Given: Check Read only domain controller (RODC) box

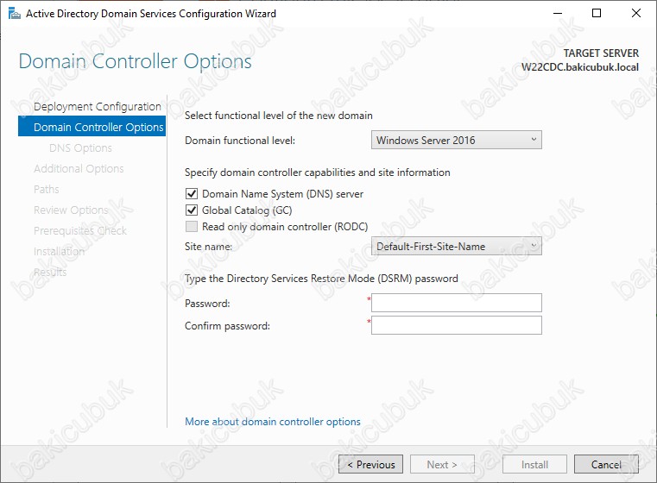Looking at the screenshot, I should pos(192,227).
